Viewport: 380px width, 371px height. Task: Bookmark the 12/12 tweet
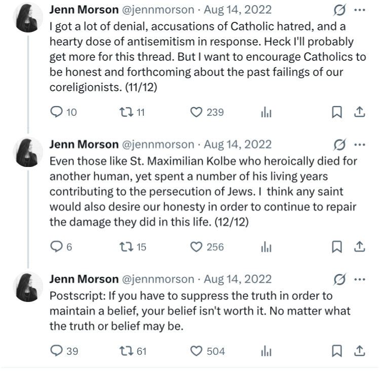pyautogui.click(x=337, y=247)
